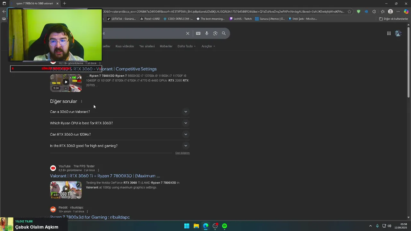Open Diğer sık kullanılanlar bookmarks folder
Viewport: 411px width, 231px height.
tap(394, 19)
